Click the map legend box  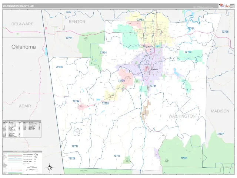(22, 162)
